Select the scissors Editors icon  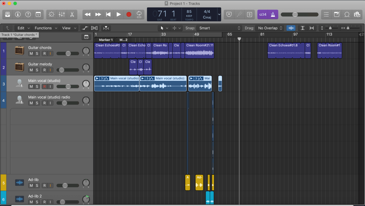(x=72, y=14)
